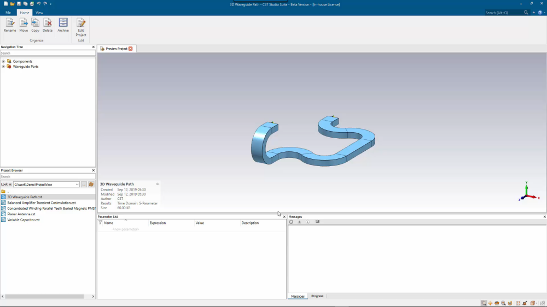Collapse the ribbon with the arrow
547x307 pixels.
[x=534, y=13]
